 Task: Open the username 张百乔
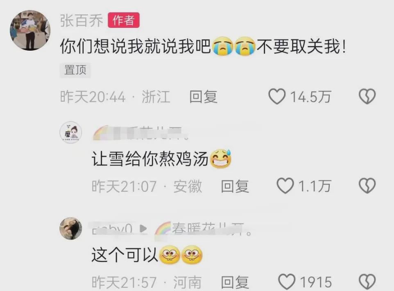[82, 20]
